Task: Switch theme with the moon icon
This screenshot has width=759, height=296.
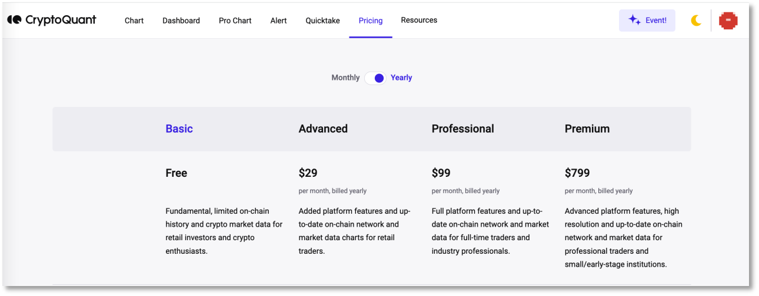Action: (696, 21)
